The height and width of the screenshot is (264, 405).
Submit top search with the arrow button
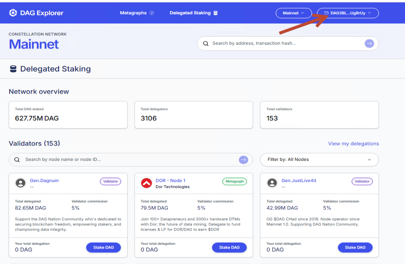369,43
